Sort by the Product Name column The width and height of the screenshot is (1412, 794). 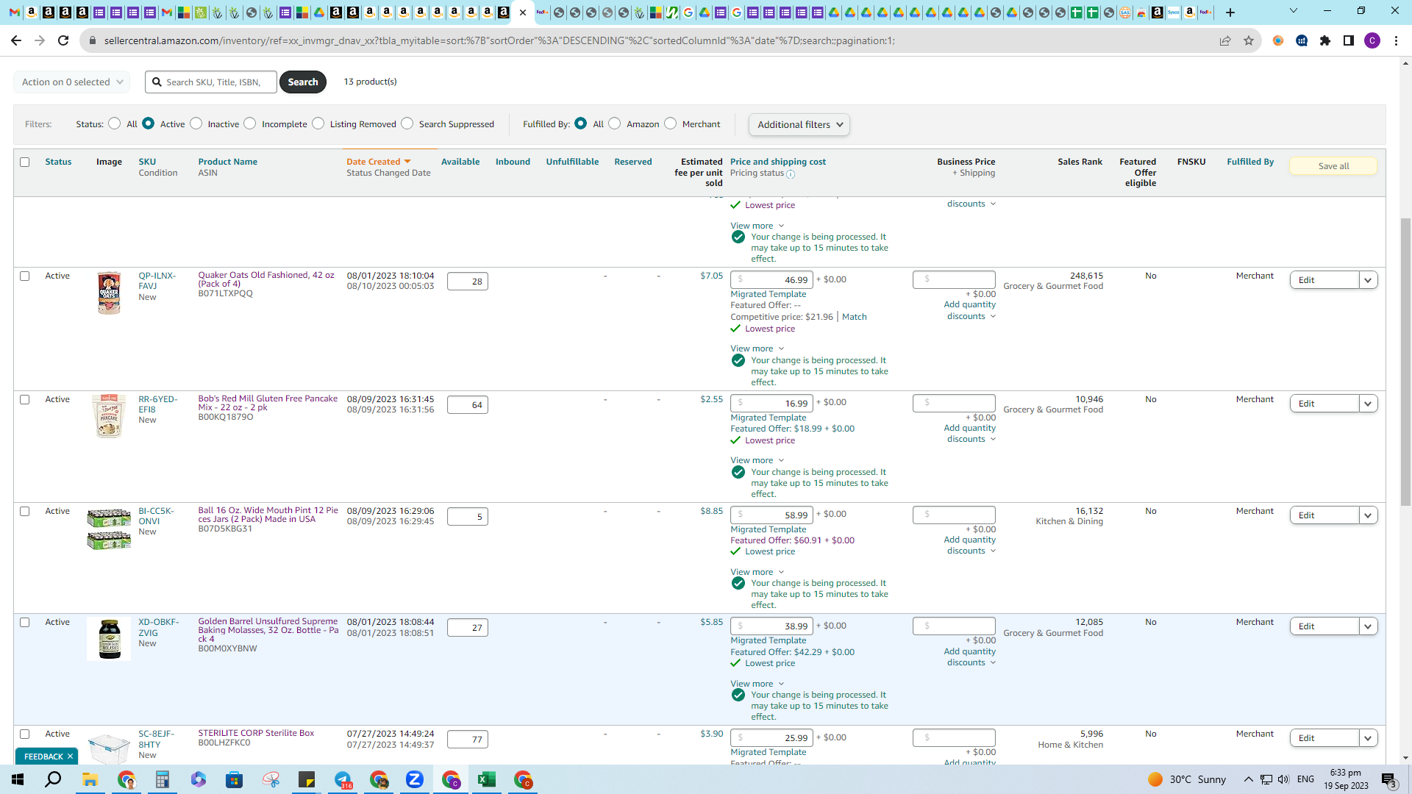tap(228, 162)
